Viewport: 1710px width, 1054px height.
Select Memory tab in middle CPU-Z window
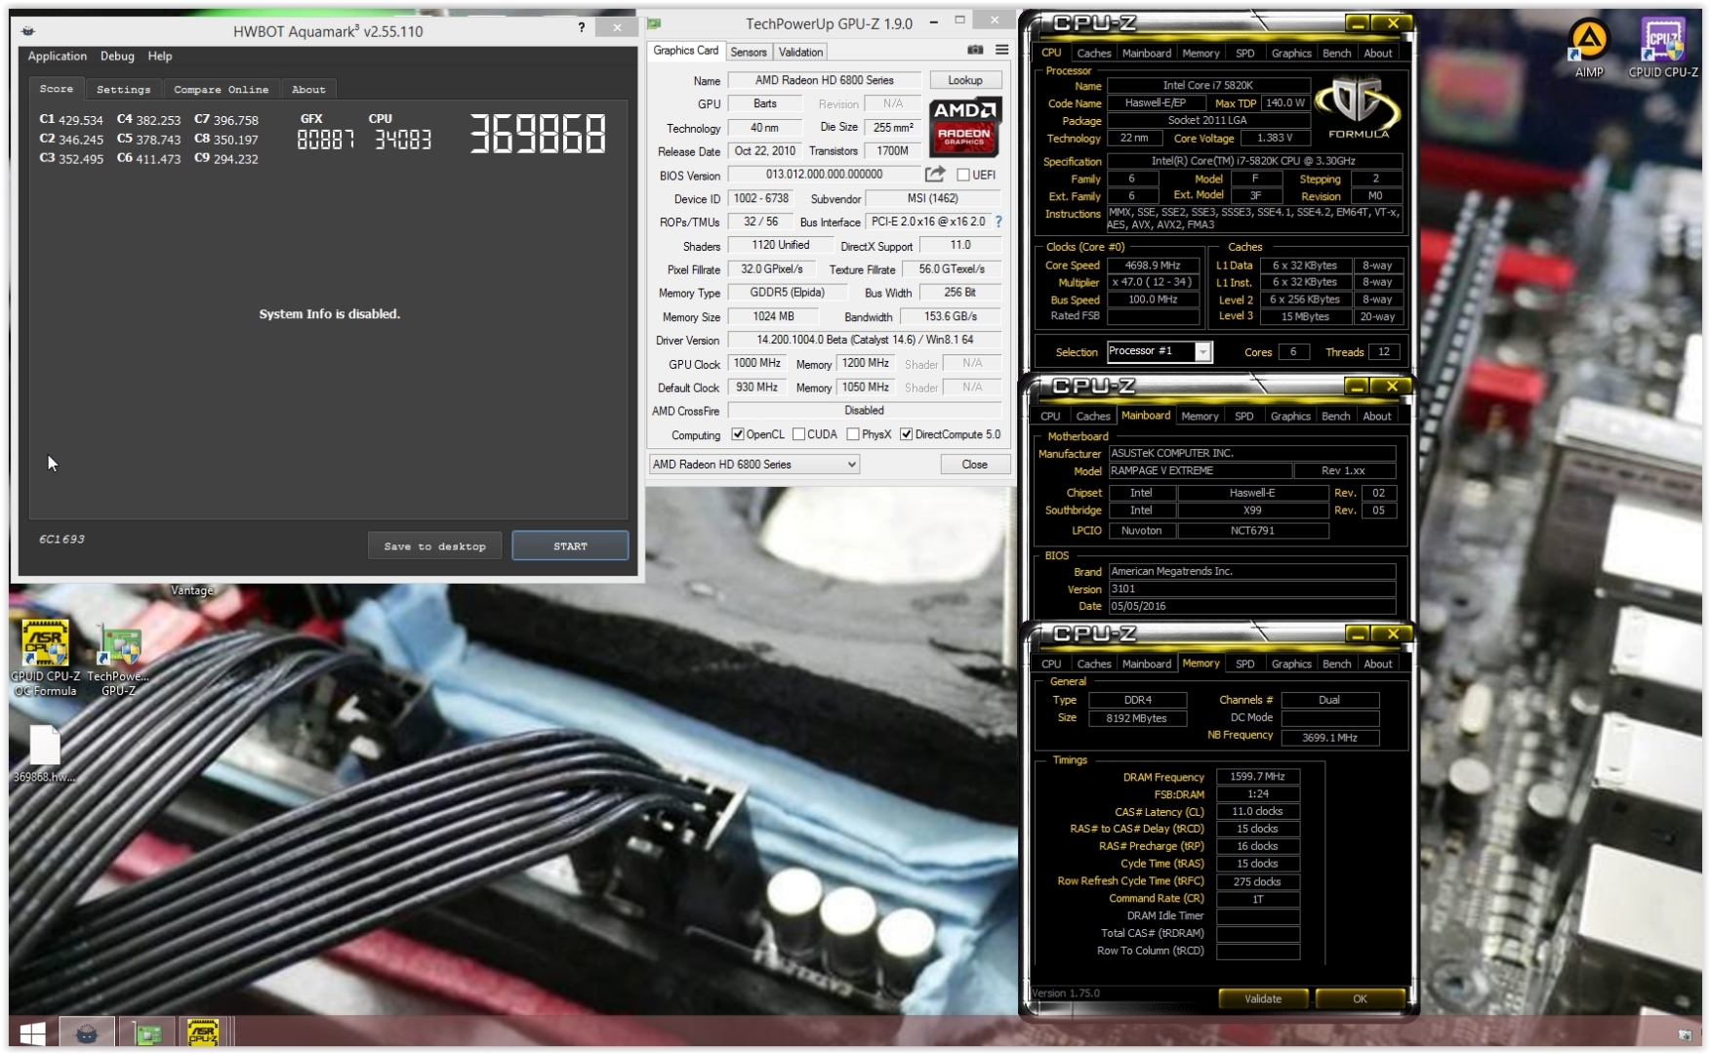click(1199, 417)
